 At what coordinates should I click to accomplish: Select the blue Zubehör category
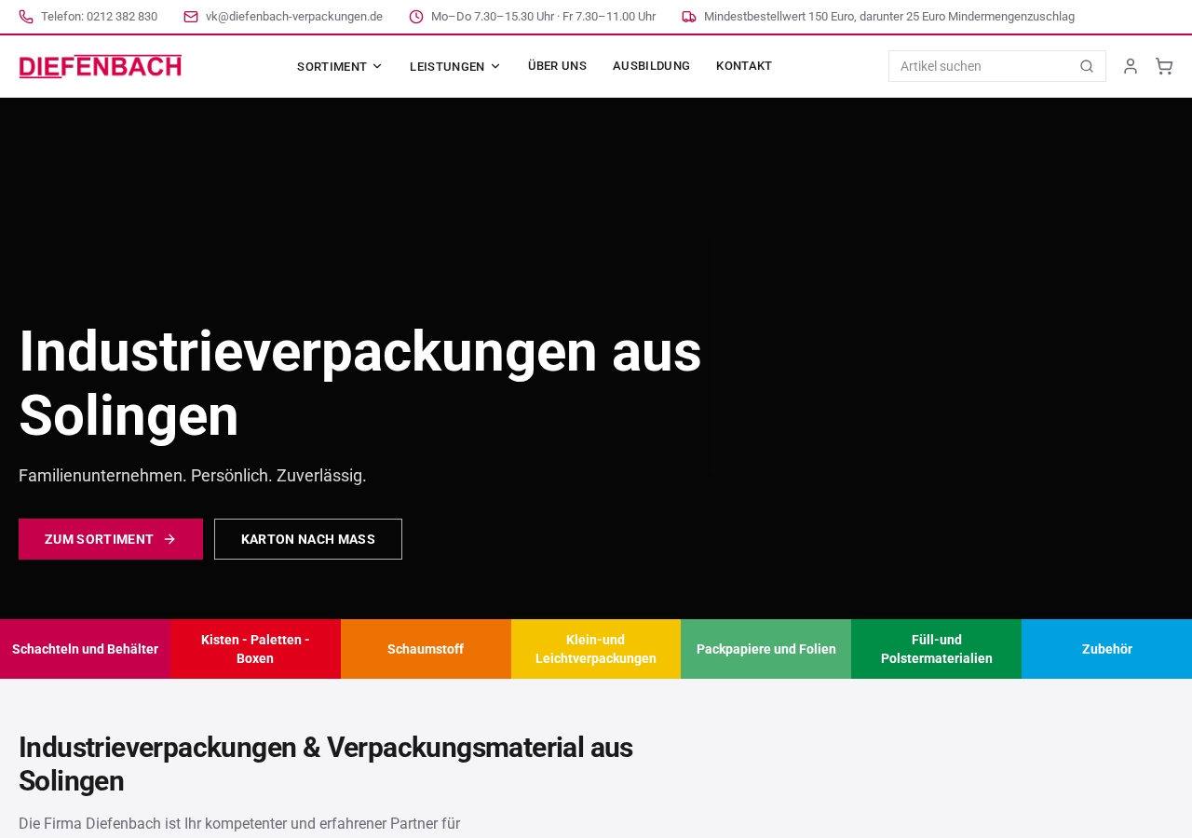tap(1106, 649)
